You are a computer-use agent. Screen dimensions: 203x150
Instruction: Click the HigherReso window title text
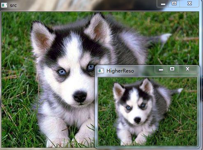coord(120,71)
